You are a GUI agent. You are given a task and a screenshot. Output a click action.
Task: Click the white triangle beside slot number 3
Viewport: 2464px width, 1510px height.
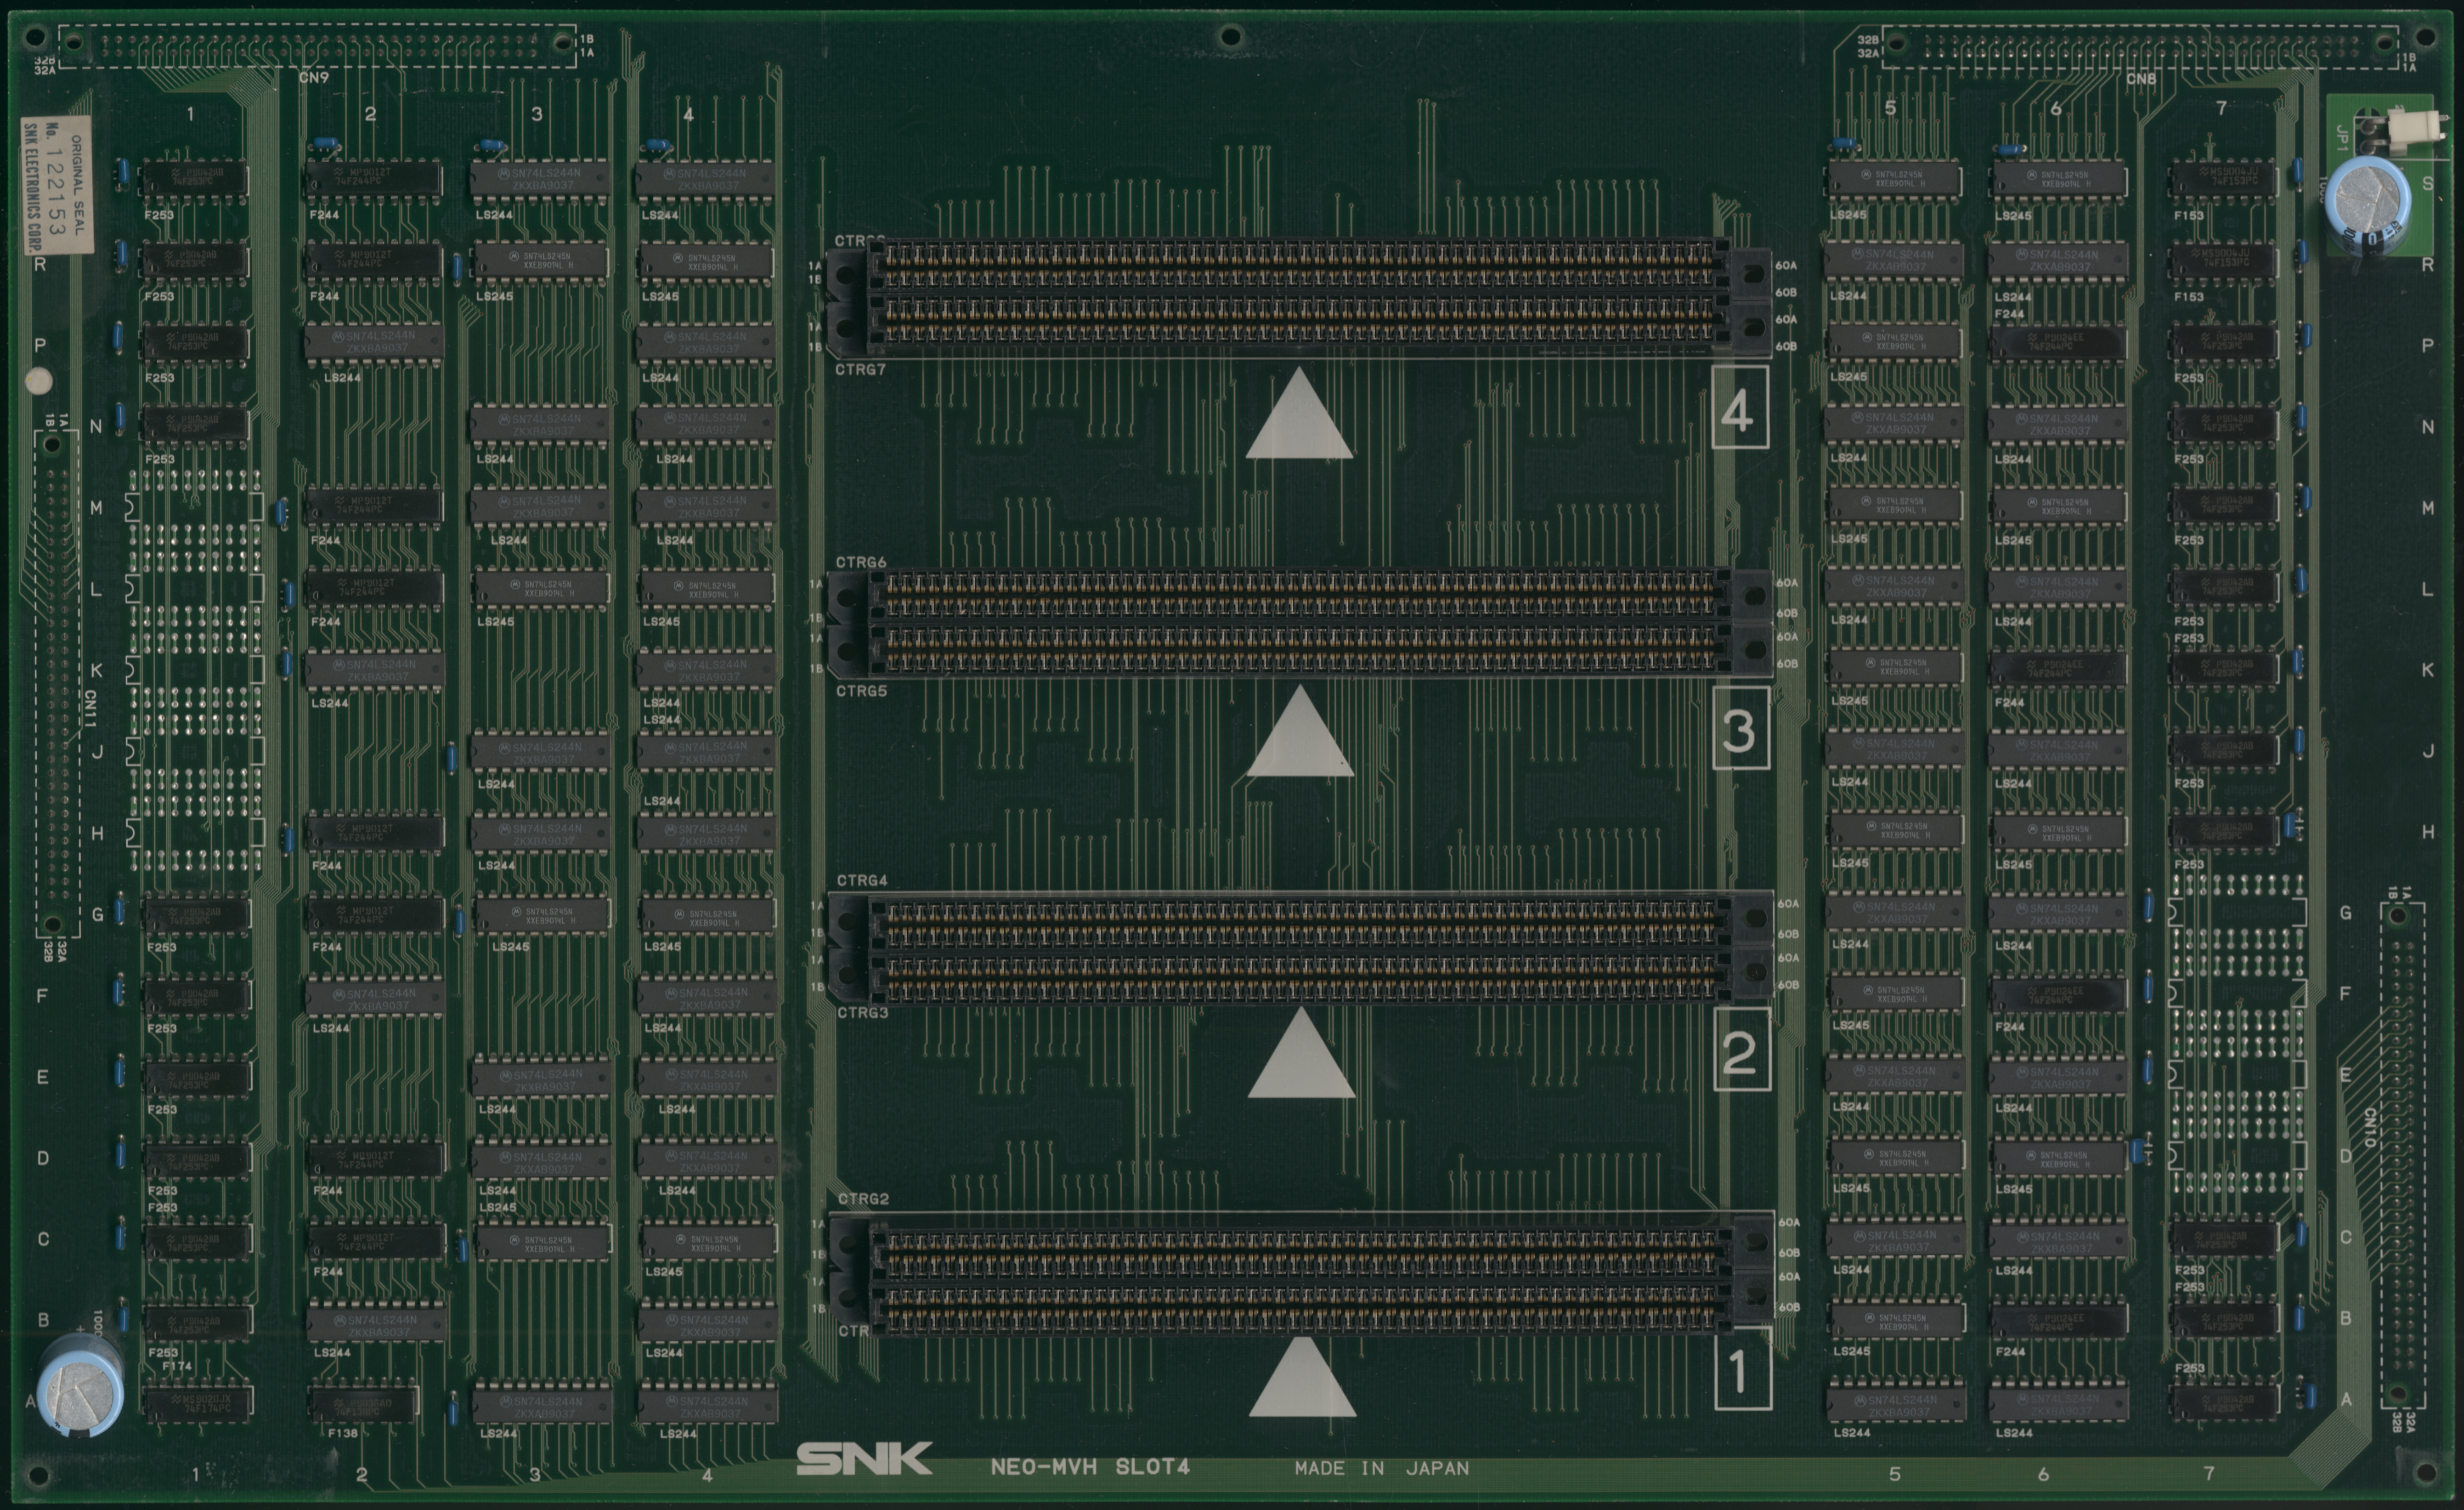point(1300,732)
